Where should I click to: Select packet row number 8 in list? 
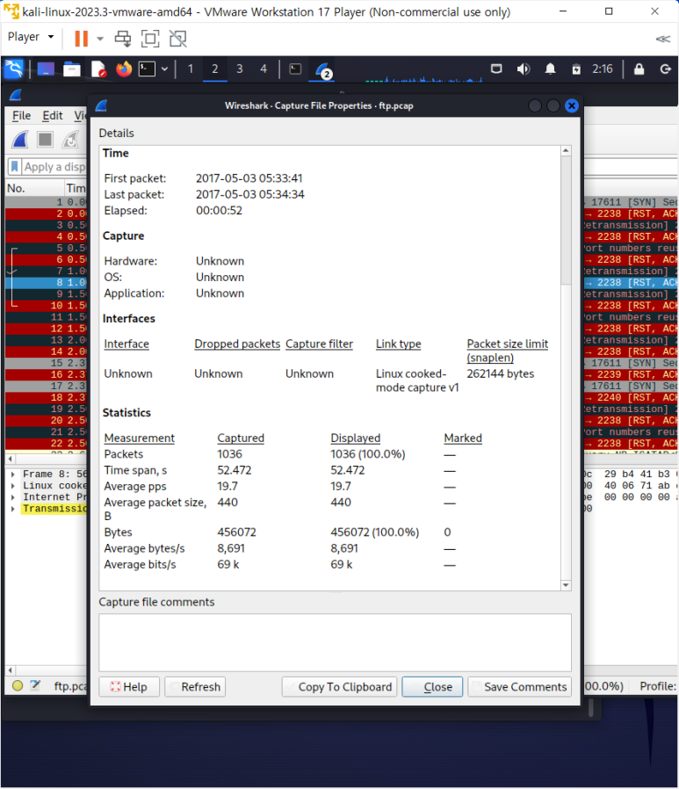point(47,283)
